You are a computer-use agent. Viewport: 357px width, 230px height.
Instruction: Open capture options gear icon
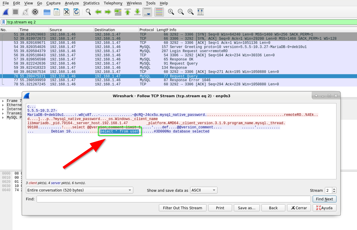click(35, 12)
